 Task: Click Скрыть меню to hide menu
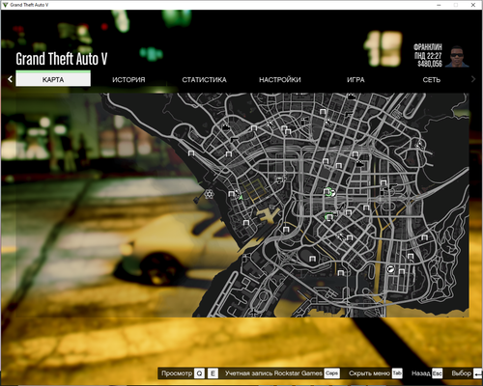369,373
